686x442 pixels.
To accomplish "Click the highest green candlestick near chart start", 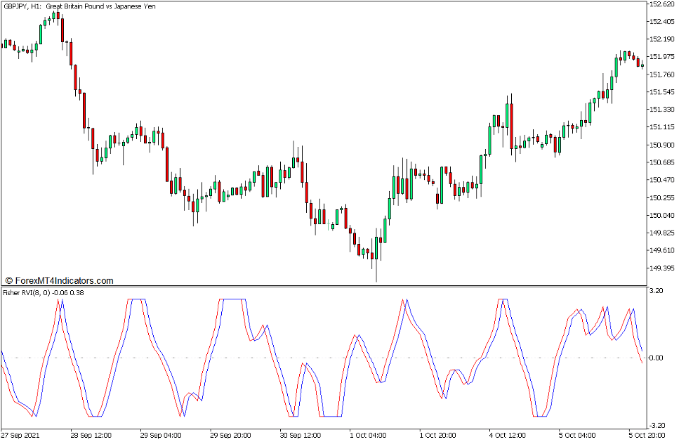I will (x=54, y=15).
